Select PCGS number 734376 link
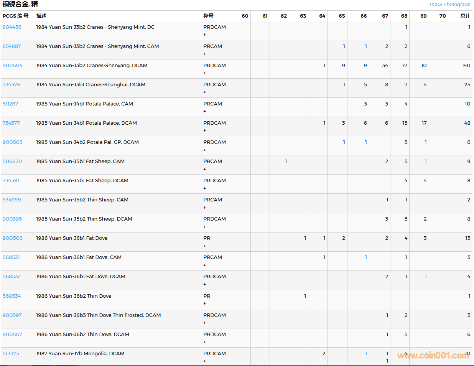This screenshot has width=474, height=366. coord(12,85)
